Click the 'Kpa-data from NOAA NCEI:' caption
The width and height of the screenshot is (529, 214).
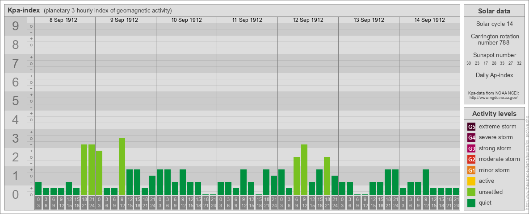494,93
